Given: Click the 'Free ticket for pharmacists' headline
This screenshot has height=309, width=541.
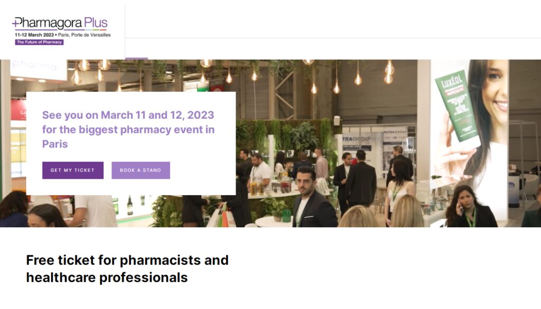Looking at the screenshot, I should tap(127, 268).
